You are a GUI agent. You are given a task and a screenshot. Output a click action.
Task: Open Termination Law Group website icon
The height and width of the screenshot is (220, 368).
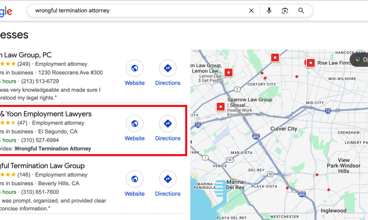(134, 179)
